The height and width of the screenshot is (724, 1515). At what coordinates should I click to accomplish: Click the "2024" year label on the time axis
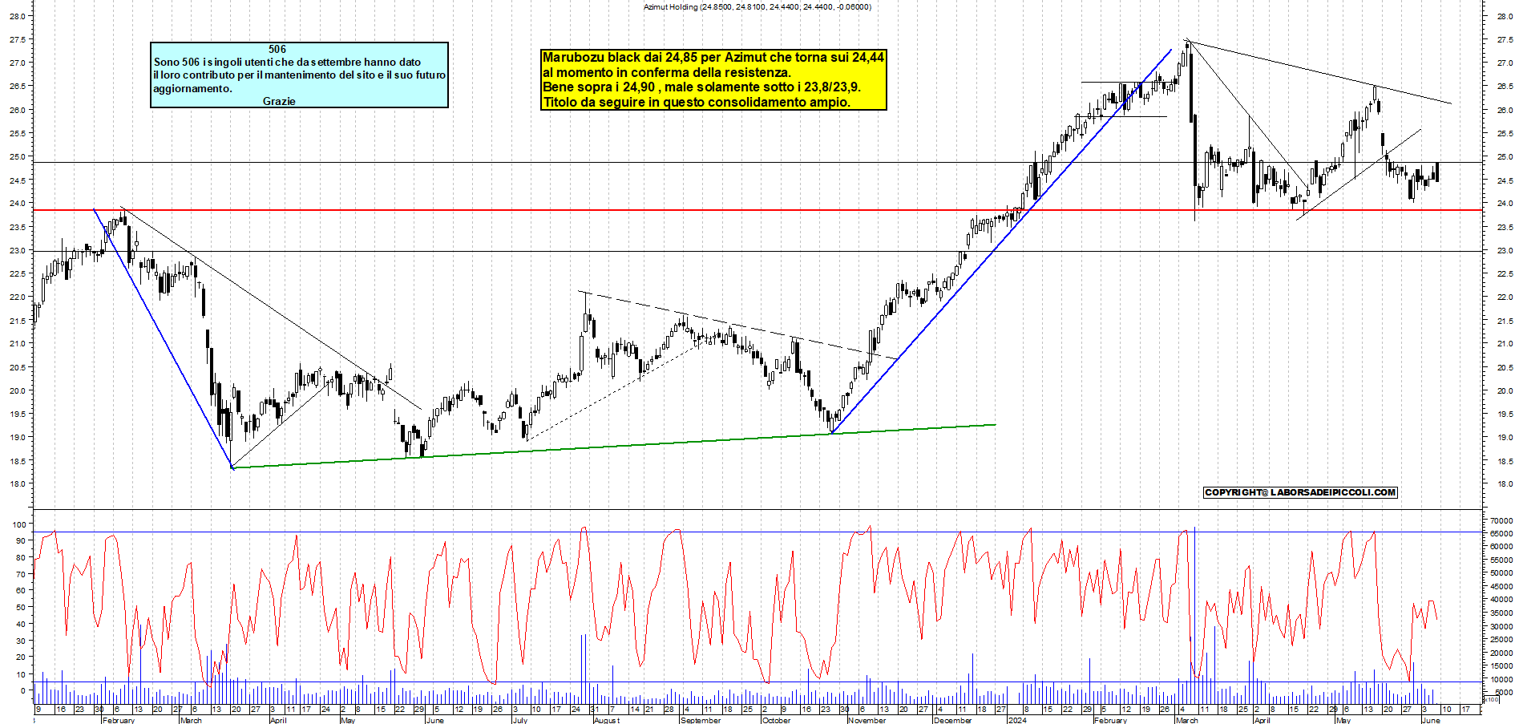click(1017, 720)
